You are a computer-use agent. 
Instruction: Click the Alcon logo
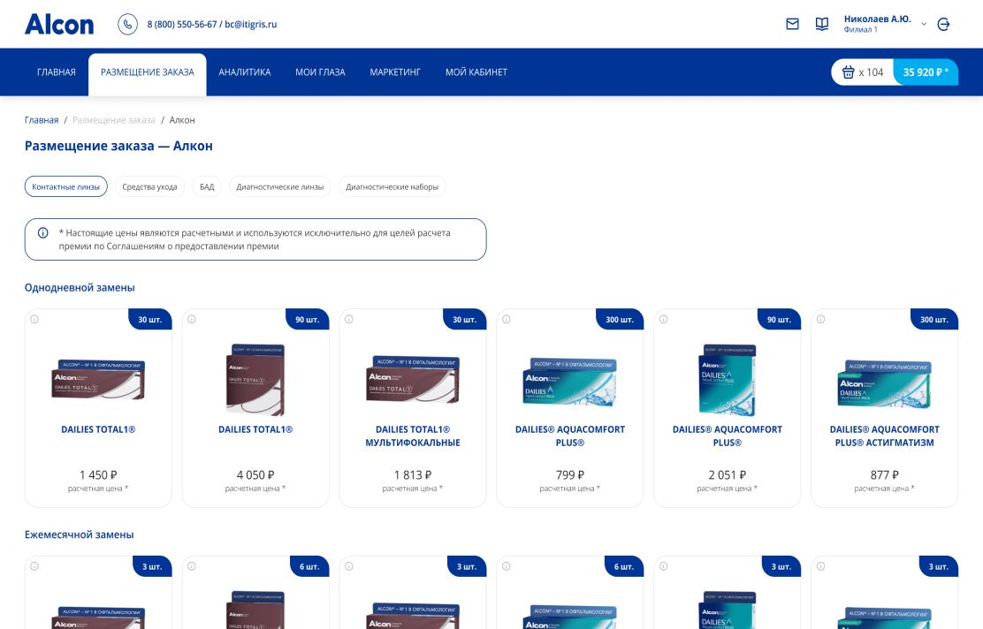tap(59, 25)
